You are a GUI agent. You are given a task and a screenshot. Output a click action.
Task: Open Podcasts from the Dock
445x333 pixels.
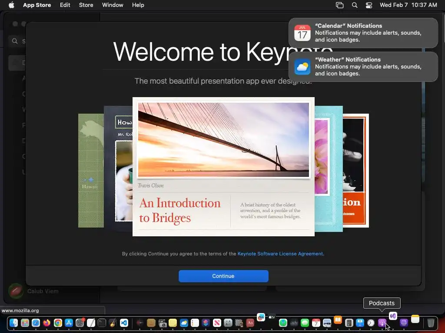pos(382,323)
